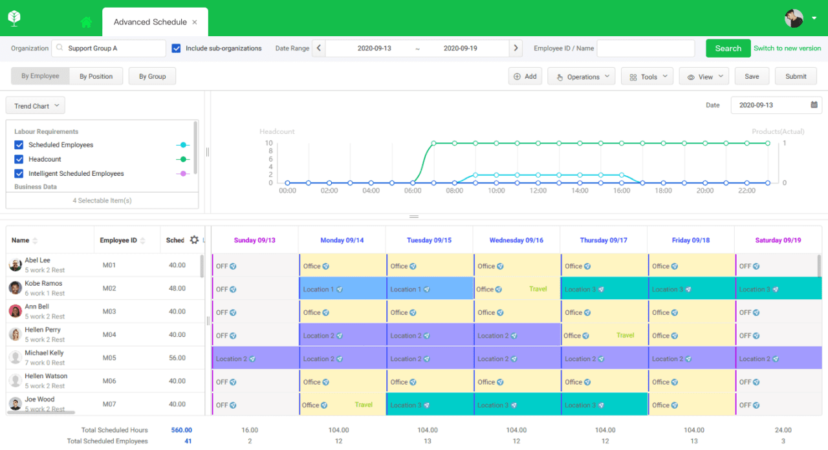828x450 pixels.
Task: Open the Trend Chart dropdown
Action: click(x=35, y=105)
